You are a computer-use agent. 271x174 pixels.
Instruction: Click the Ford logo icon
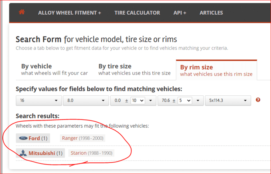pyautogui.click(x=23, y=138)
